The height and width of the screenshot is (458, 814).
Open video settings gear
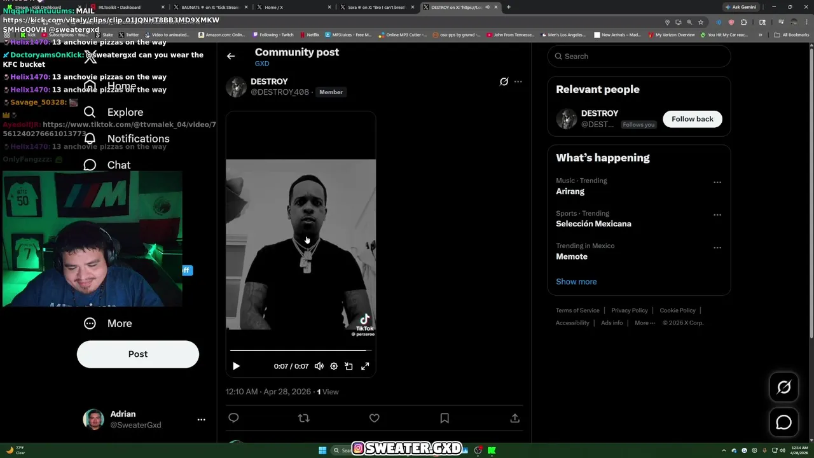(x=334, y=366)
